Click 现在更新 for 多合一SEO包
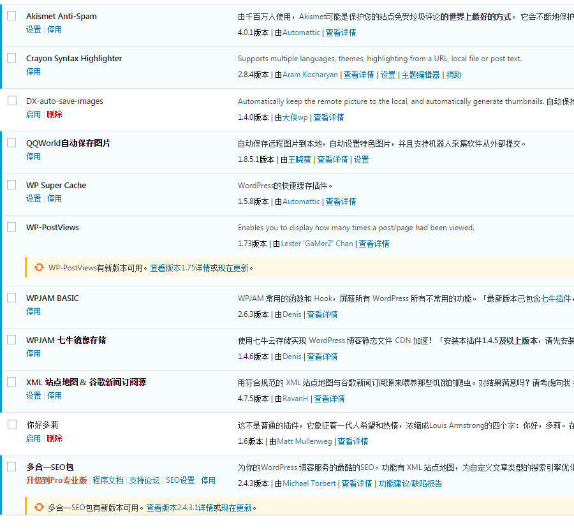Image resolution: width=574 pixels, height=530 pixels. point(236,508)
